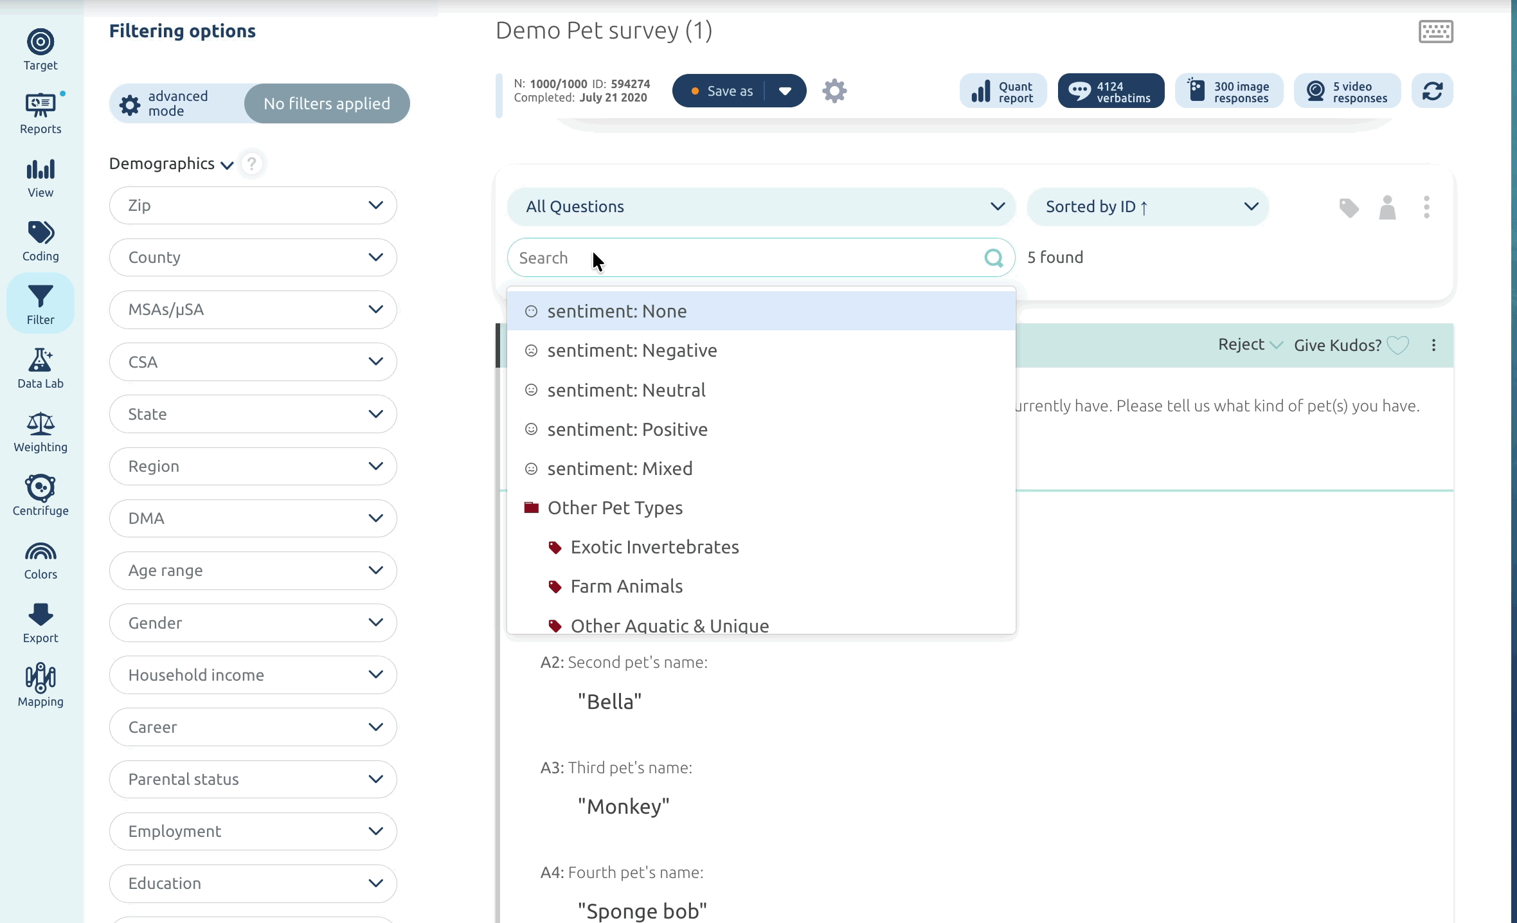The width and height of the screenshot is (1517, 923).
Task: Open the All Questions dropdown
Action: 761,207
